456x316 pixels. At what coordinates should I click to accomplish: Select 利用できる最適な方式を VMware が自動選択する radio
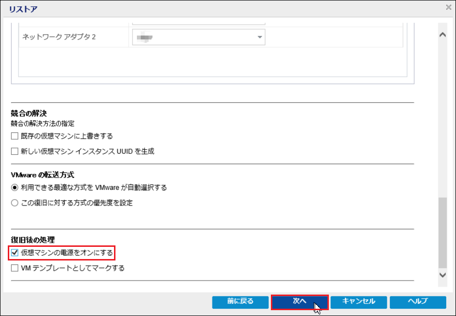point(15,187)
